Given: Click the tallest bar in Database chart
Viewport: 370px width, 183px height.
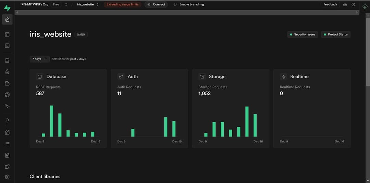Looking at the screenshot, I should [51, 121].
